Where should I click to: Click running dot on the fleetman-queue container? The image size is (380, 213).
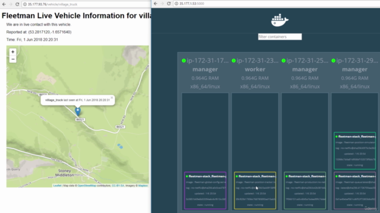pos(337,176)
